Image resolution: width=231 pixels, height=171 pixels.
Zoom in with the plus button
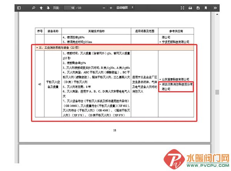(x=111, y=8)
